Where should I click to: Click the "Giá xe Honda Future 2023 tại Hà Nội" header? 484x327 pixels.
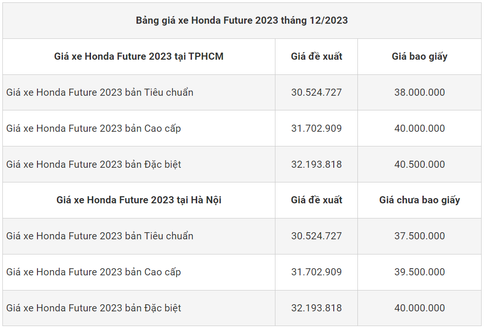click(139, 200)
